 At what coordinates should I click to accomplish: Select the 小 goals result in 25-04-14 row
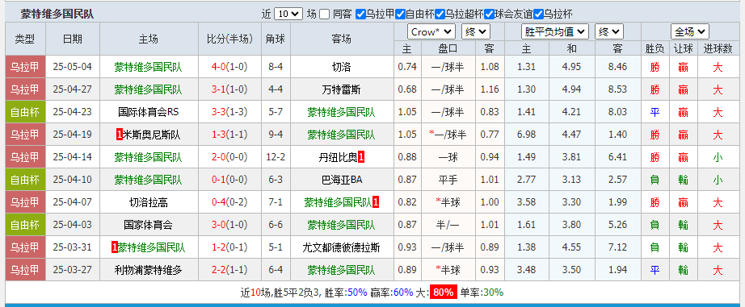pos(718,157)
